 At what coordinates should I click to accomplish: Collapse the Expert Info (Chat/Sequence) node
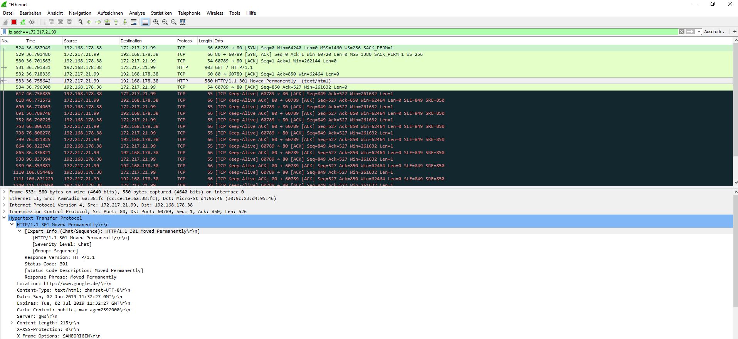pos(20,231)
